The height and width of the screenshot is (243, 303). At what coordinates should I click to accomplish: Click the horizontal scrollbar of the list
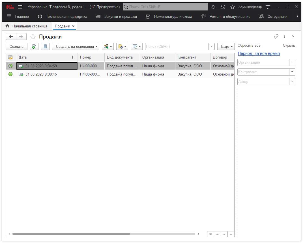(71, 234)
